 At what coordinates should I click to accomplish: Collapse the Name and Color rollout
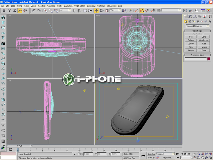(x=197, y=55)
